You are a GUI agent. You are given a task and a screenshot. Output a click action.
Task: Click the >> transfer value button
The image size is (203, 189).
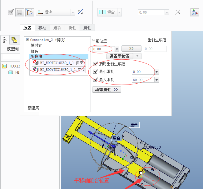click(x=131, y=48)
